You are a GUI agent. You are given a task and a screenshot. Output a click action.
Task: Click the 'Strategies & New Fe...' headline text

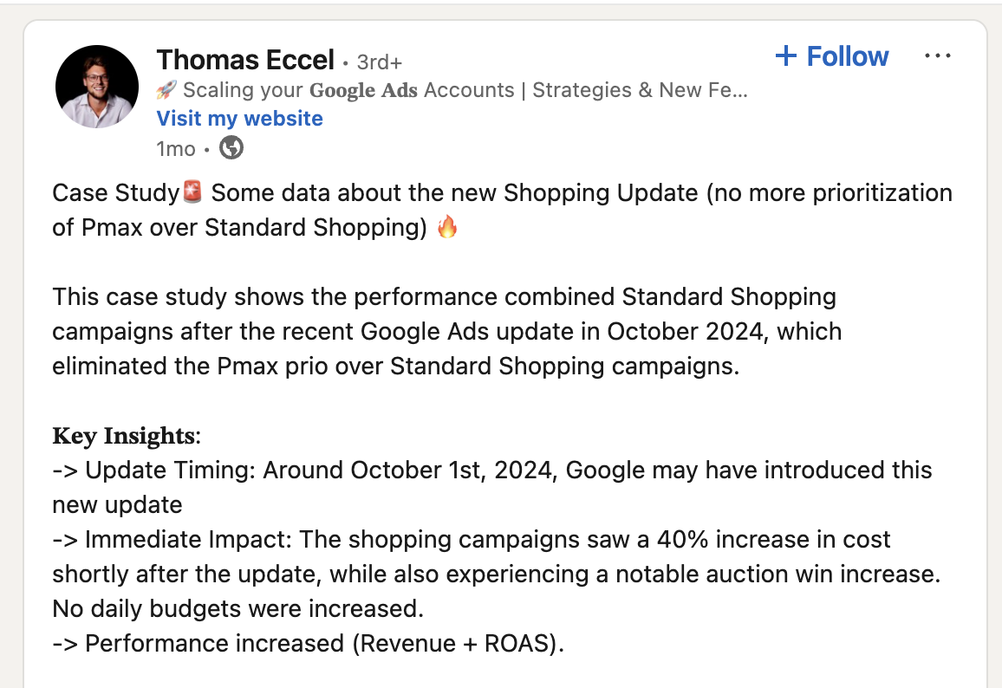(x=640, y=90)
